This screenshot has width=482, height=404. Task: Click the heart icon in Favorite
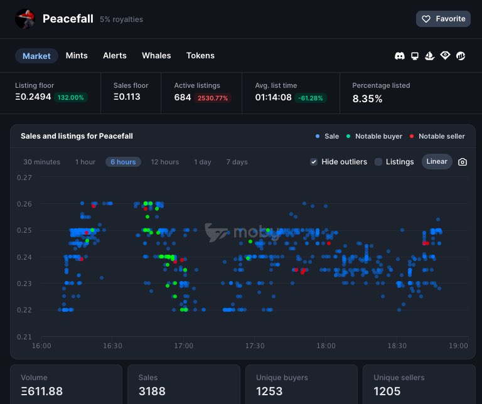tap(426, 19)
